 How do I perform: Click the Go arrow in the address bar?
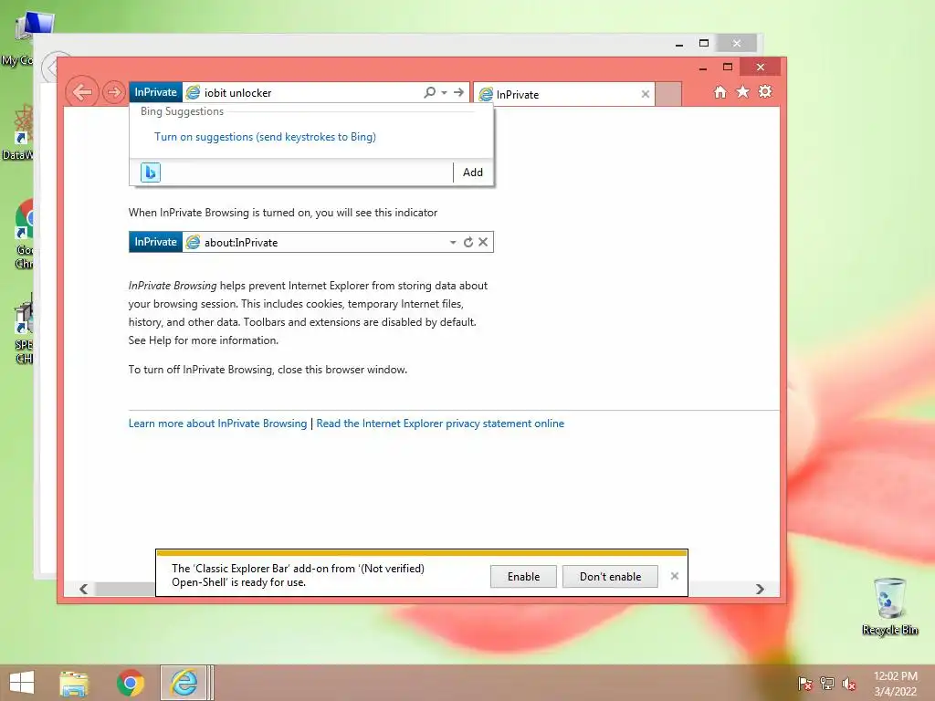pos(458,92)
